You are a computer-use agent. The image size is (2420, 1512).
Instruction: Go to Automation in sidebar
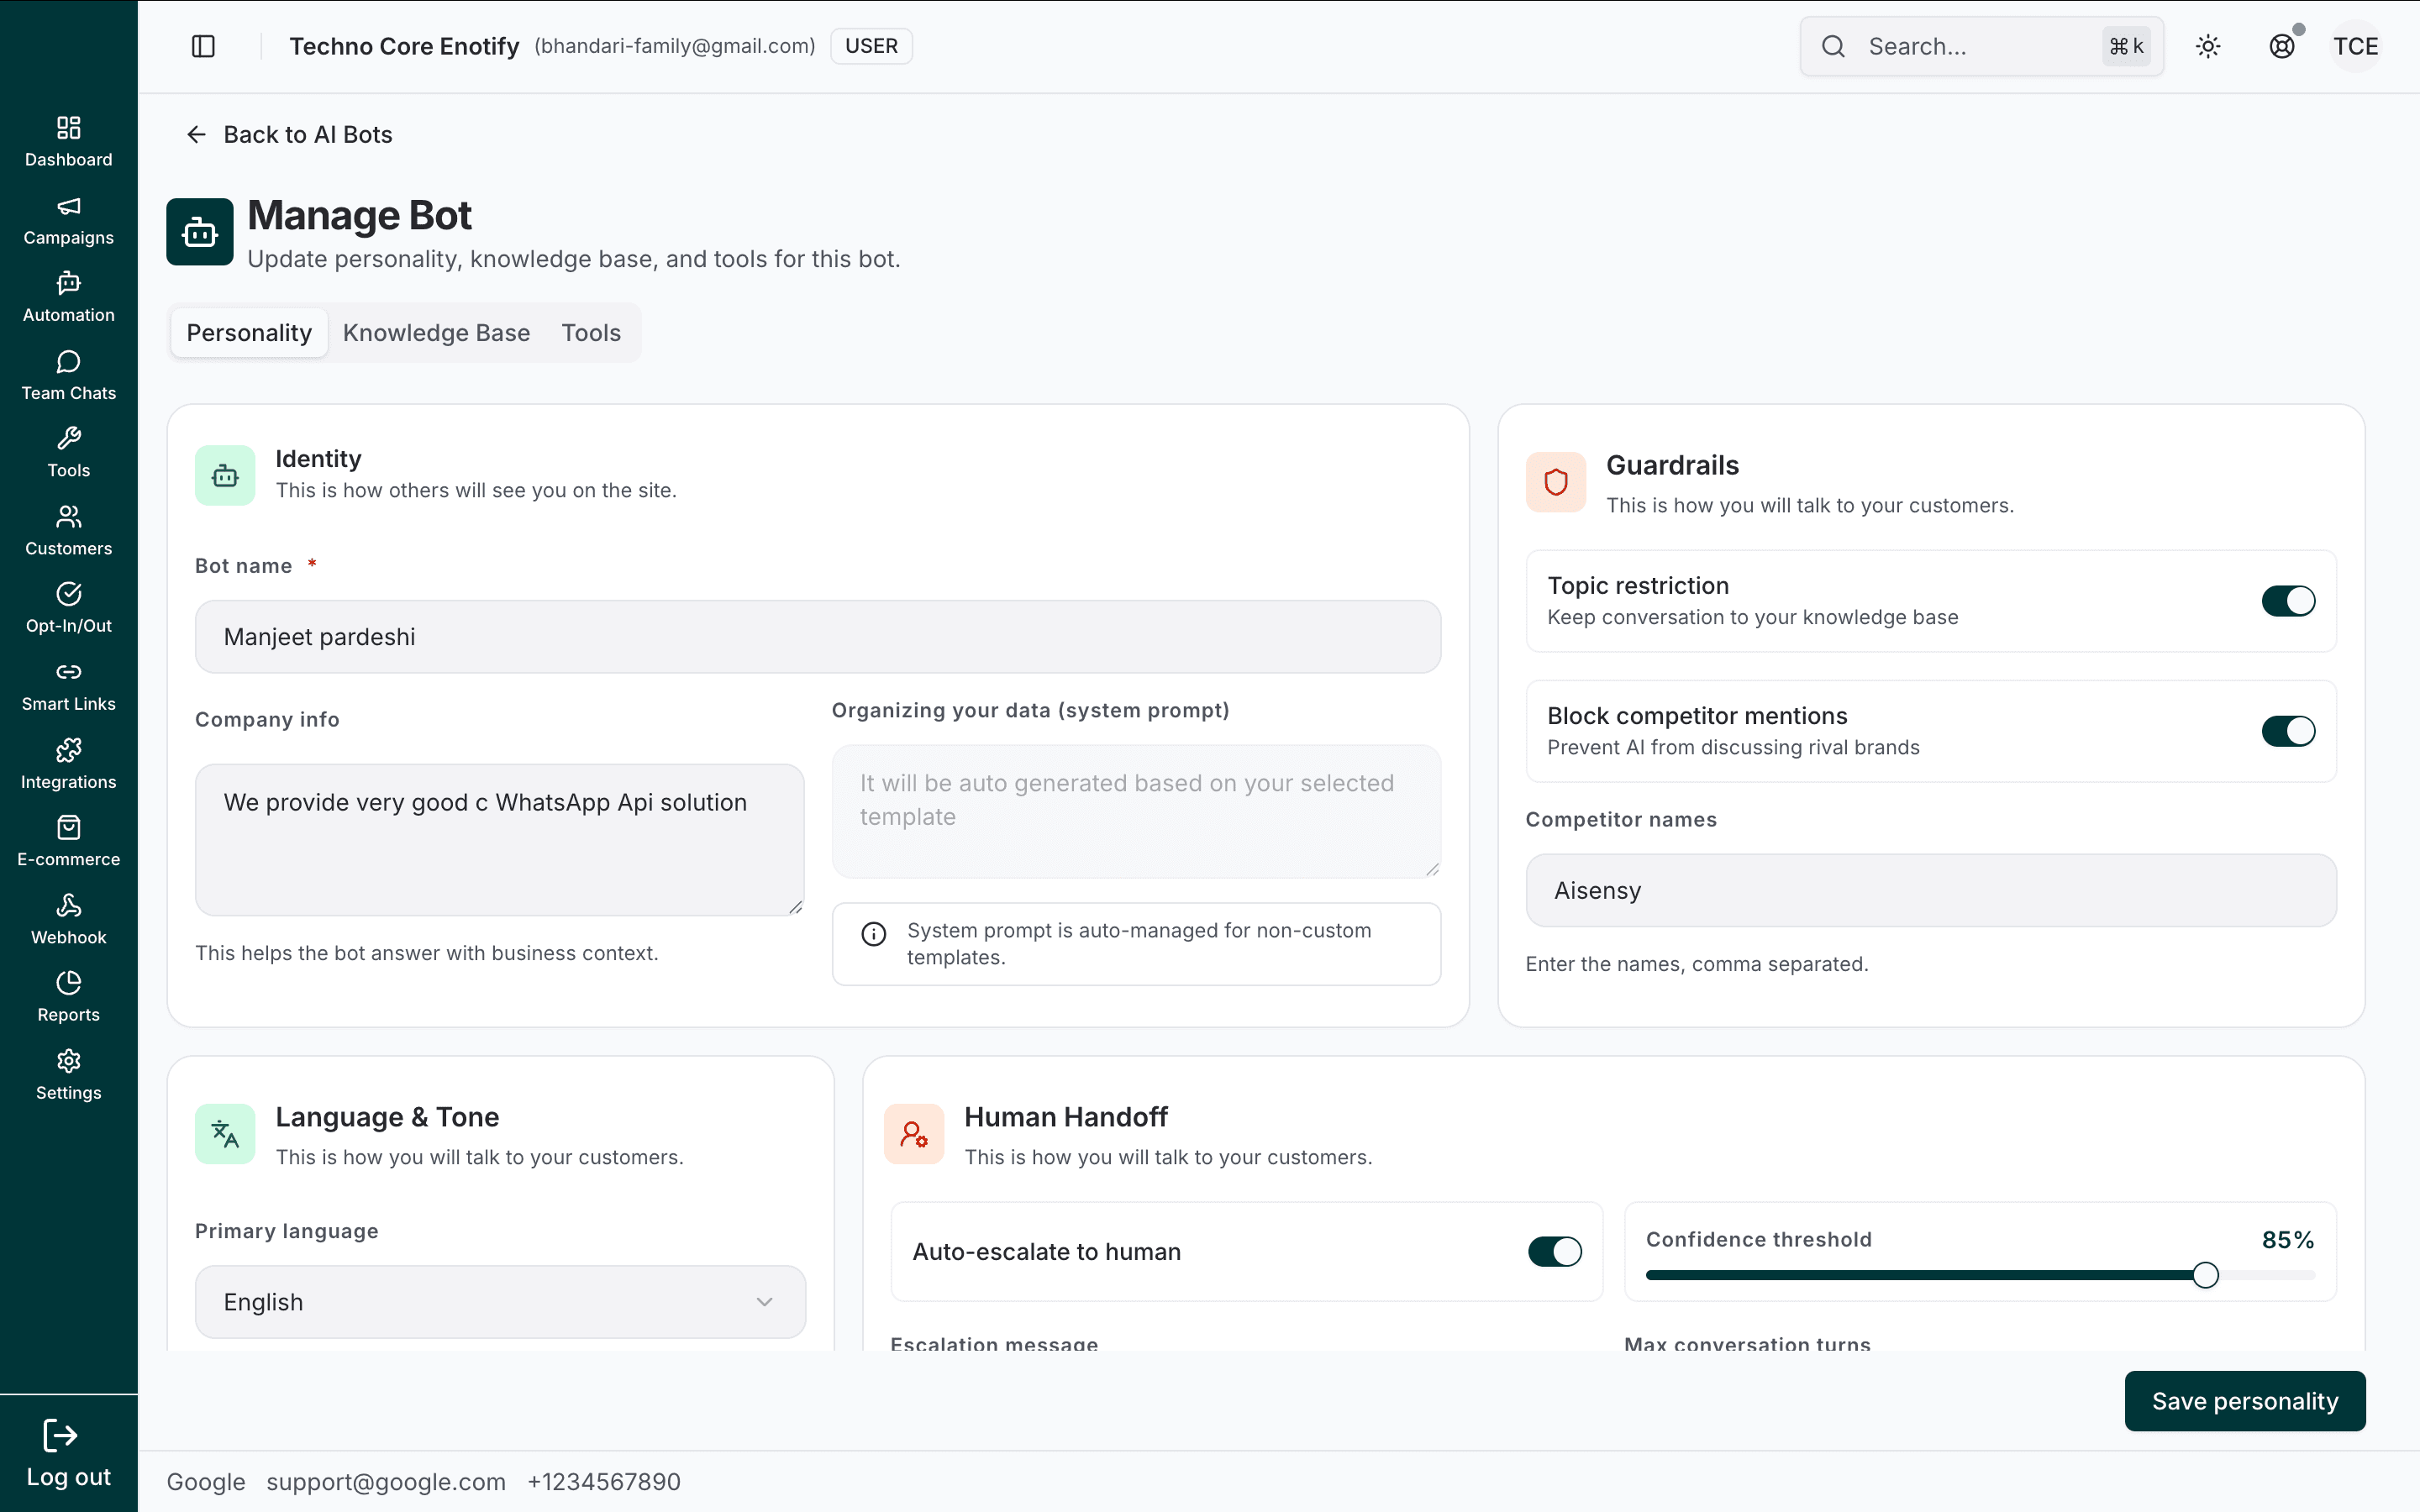pyautogui.click(x=68, y=298)
